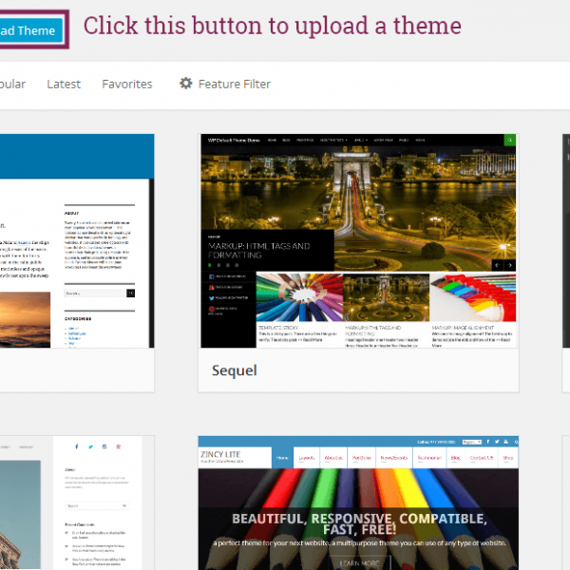This screenshot has width=570, height=570.
Task: Click the Upload Theme button
Action: pyautogui.click(x=28, y=31)
